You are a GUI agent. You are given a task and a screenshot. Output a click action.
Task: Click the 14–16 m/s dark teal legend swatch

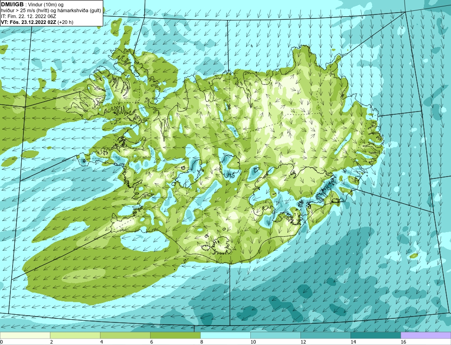click(x=375, y=335)
